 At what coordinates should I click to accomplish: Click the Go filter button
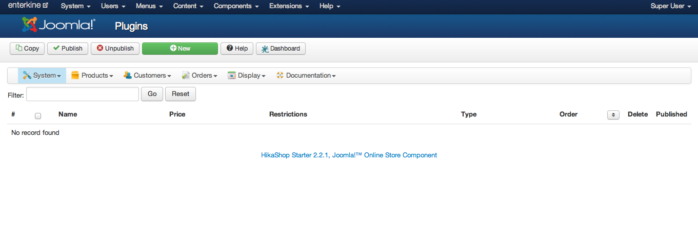click(x=152, y=94)
